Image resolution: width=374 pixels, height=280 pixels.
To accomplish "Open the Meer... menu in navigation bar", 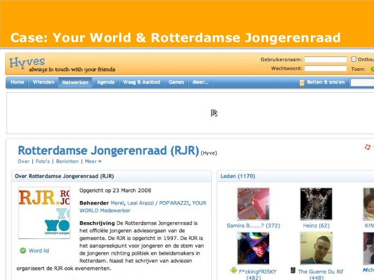I will click(x=200, y=82).
